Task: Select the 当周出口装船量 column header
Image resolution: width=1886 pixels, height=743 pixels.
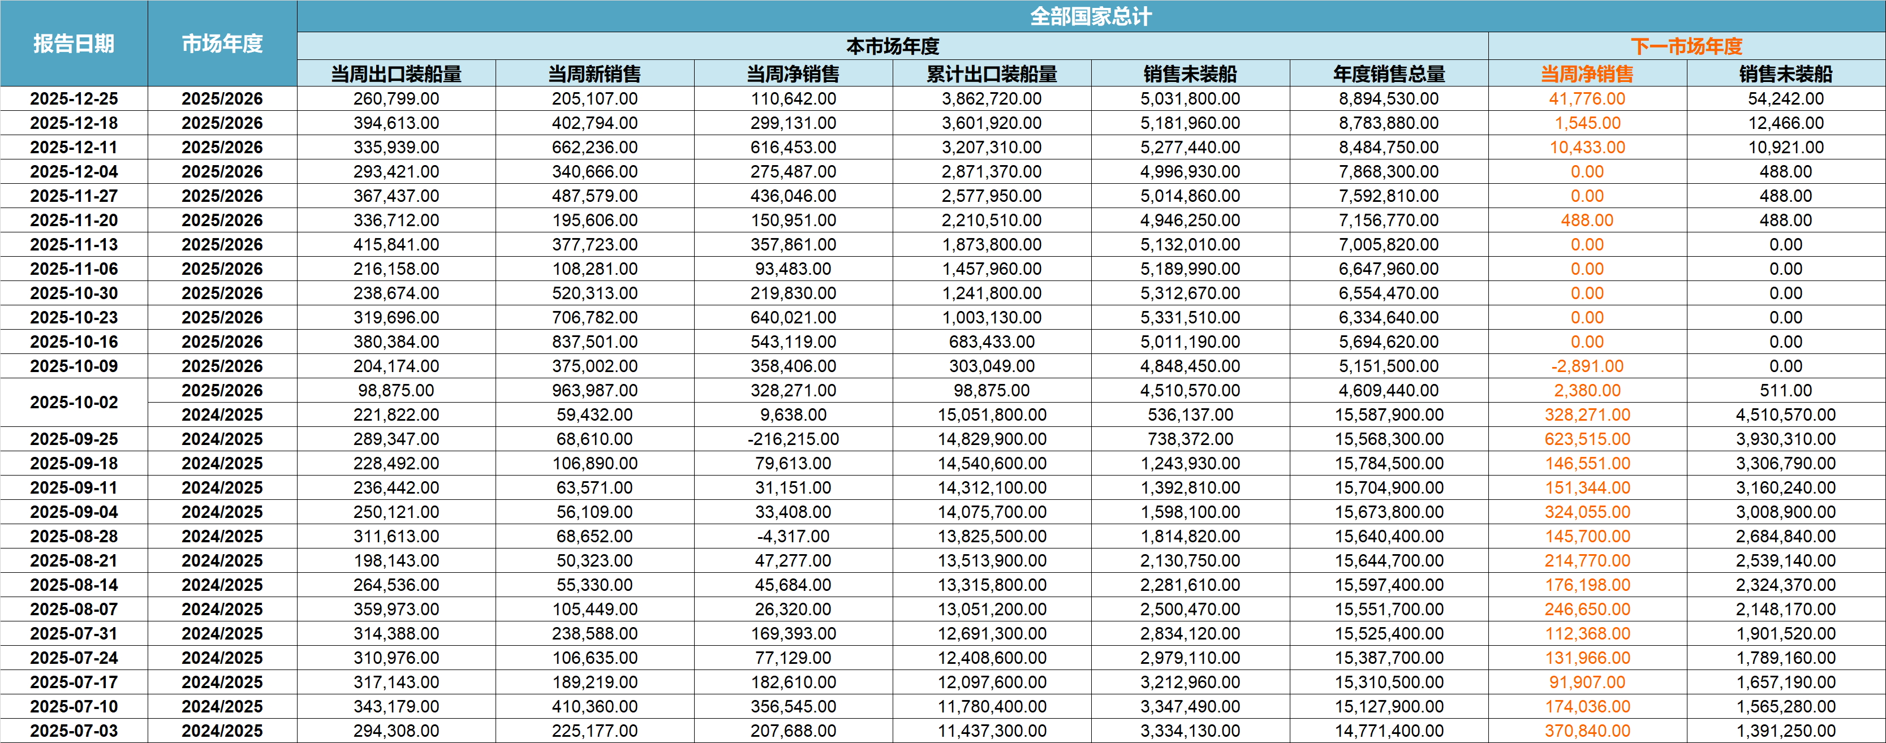Action: point(396,74)
